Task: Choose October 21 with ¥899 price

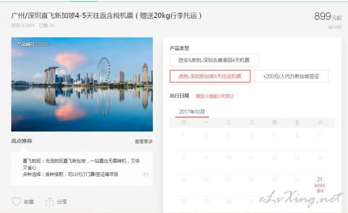Action: click(x=320, y=185)
